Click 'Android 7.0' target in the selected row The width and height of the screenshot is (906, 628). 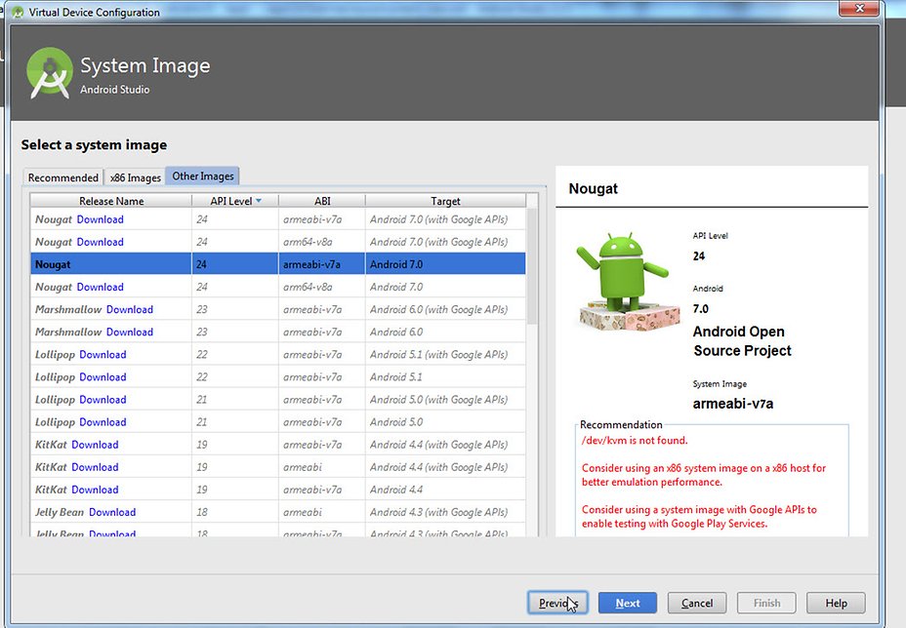click(445, 264)
